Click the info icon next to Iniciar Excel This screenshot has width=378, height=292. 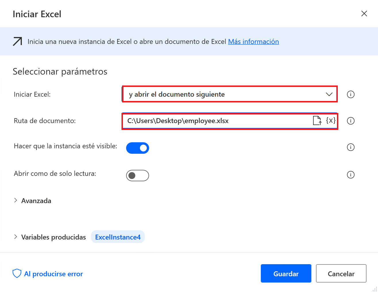(351, 94)
